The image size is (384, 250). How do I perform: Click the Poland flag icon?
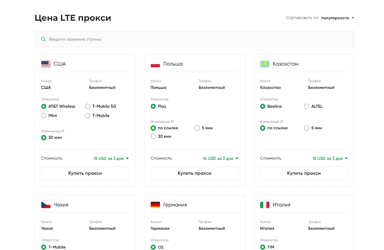pos(155,64)
